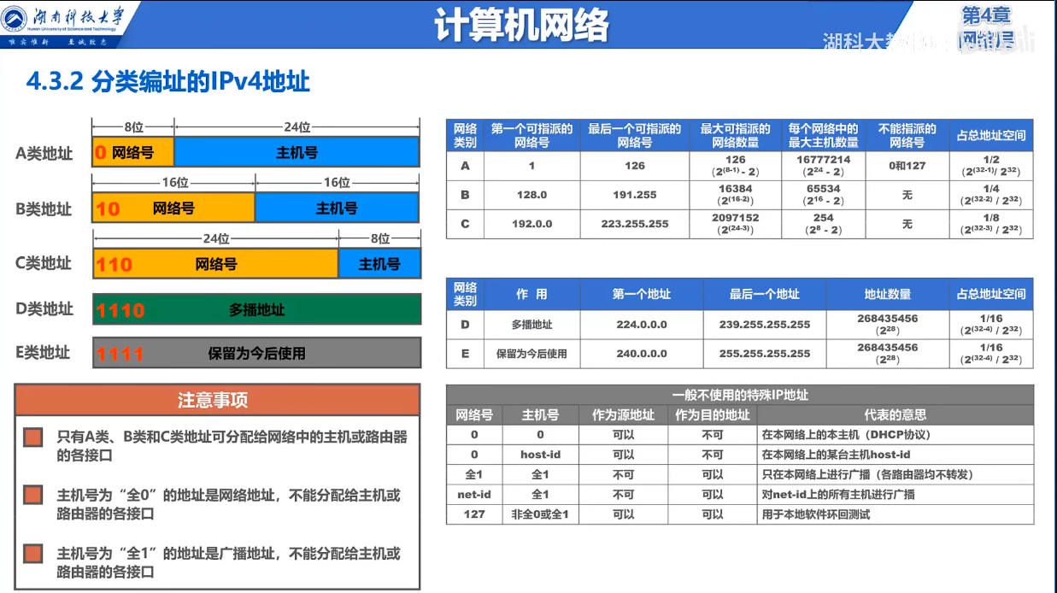Click the cell 192.0.0
Image resolution: width=1057 pixels, height=593 pixels.
[x=531, y=224]
